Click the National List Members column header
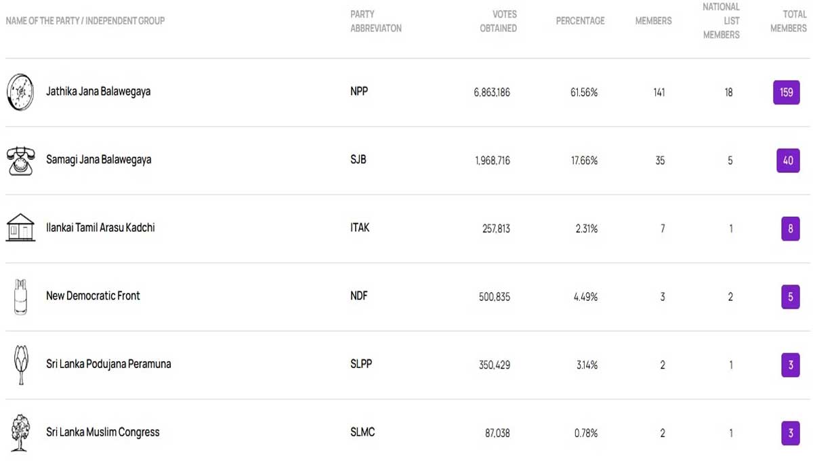 721,21
